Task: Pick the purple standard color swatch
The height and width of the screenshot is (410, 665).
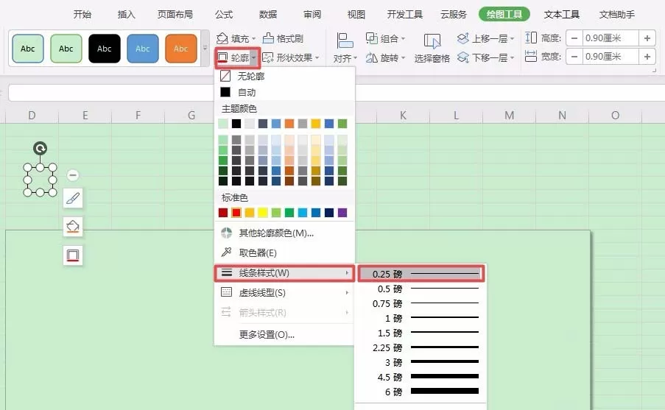Action: tap(342, 213)
